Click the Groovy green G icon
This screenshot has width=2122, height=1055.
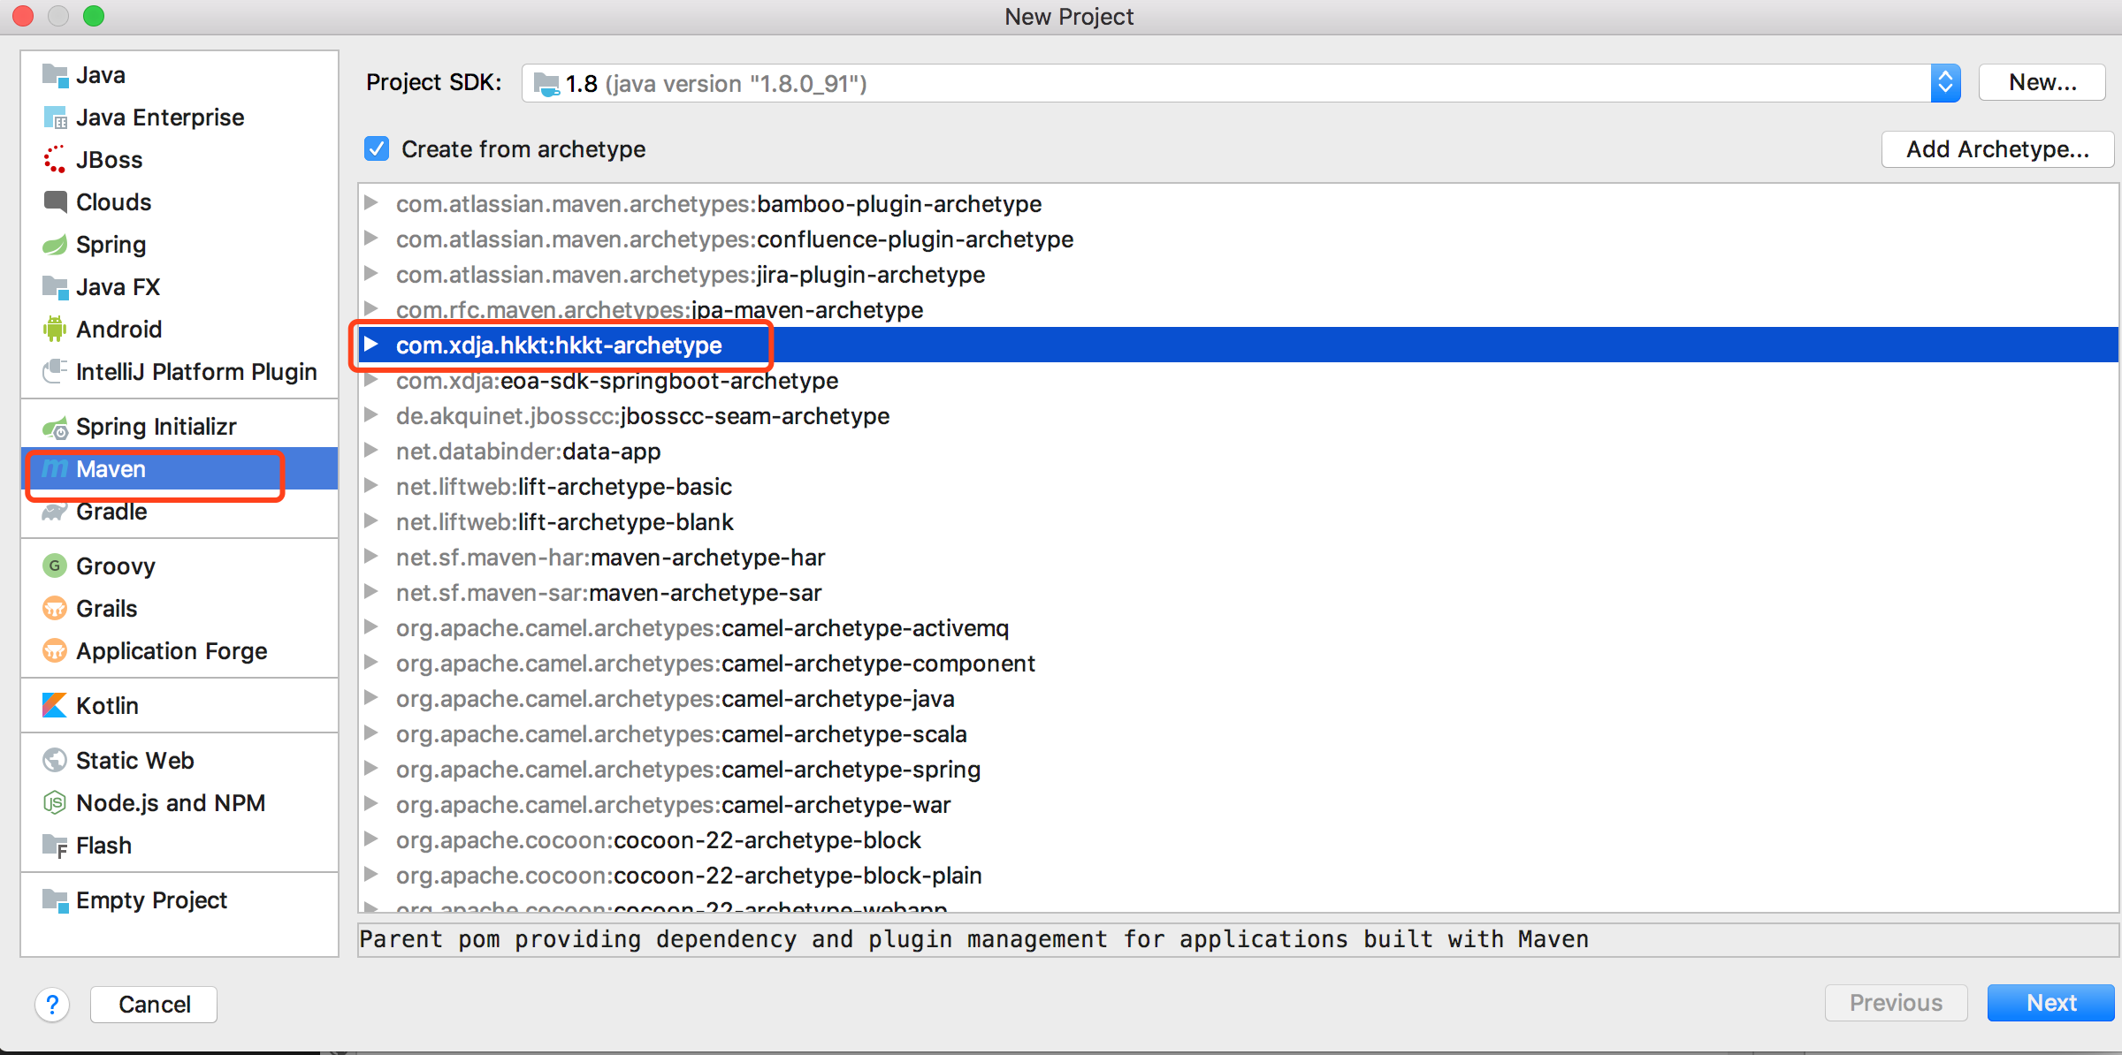tap(55, 565)
